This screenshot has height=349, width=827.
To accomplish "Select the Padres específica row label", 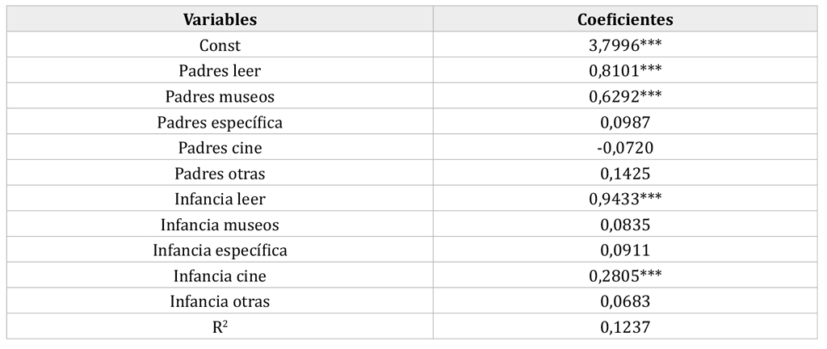I will (x=220, y=122).
